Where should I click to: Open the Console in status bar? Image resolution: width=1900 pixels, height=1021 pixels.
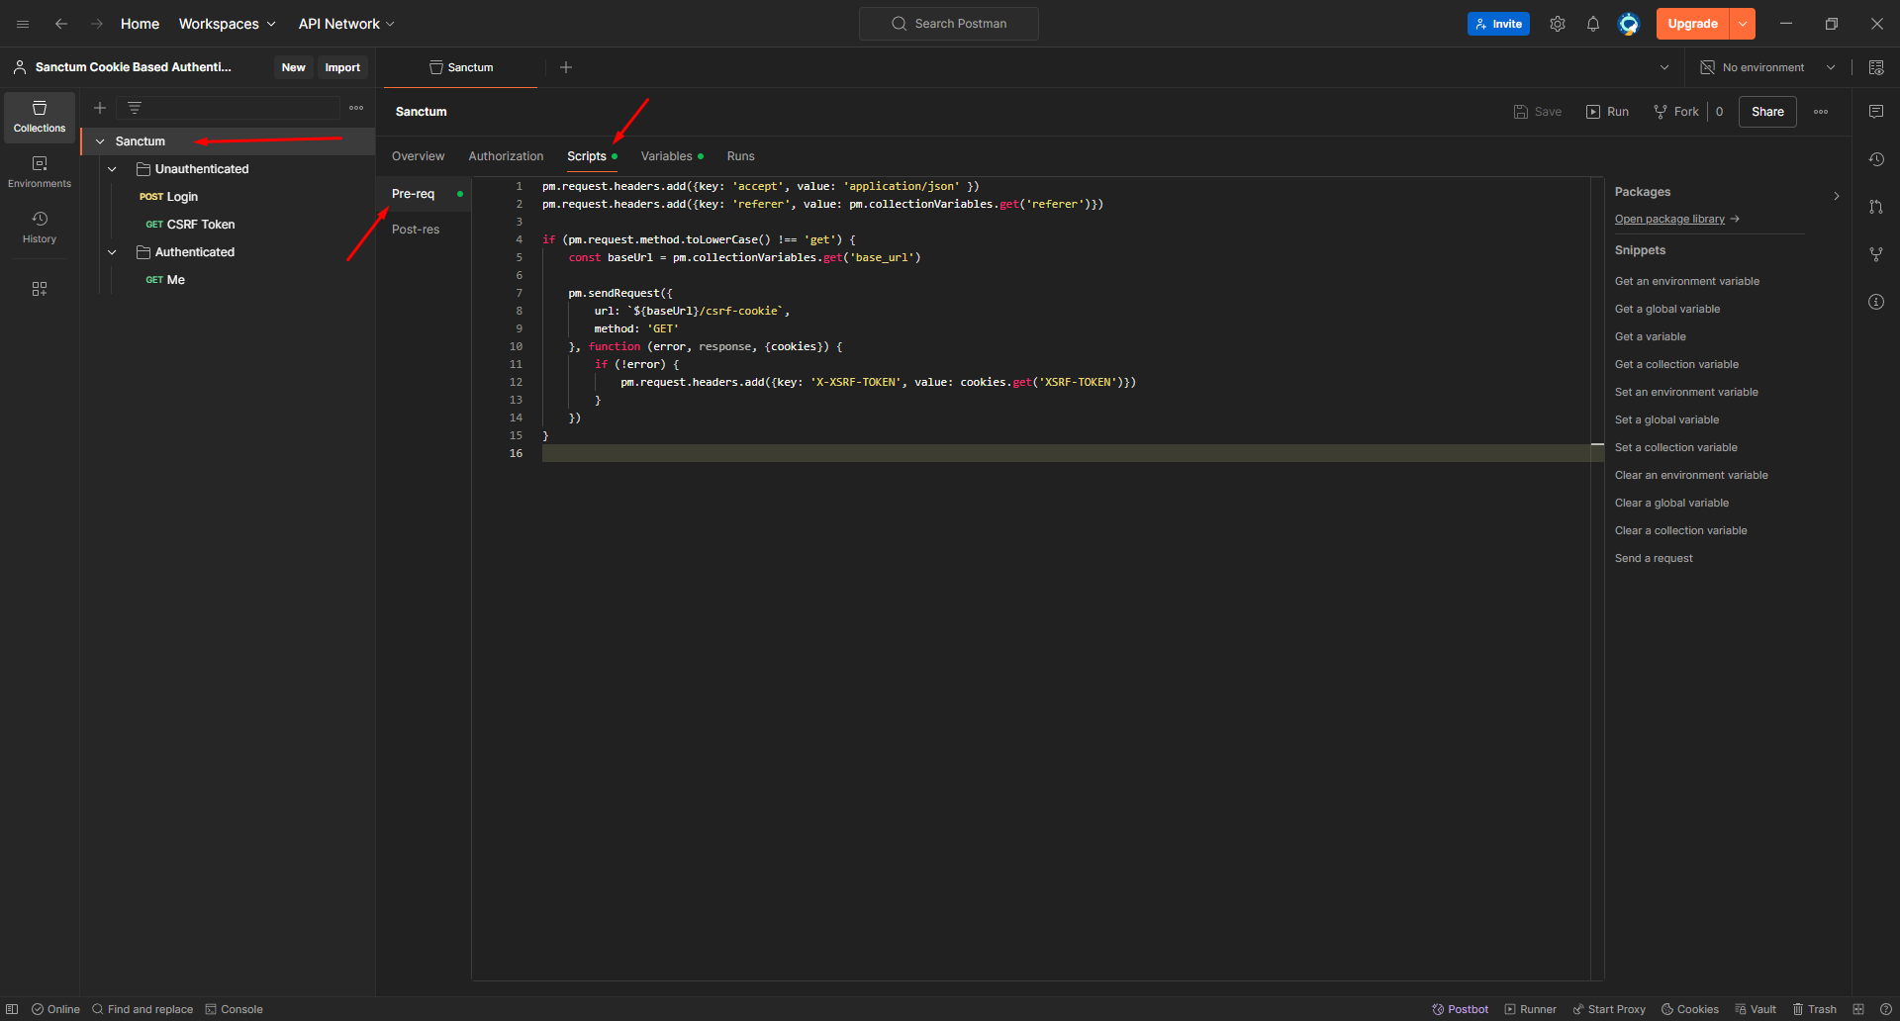click(x=234, y=1009)
